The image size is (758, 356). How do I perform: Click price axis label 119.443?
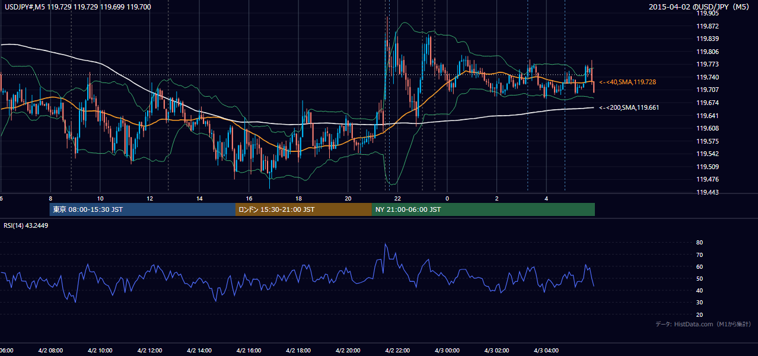(x=708, y=192)
